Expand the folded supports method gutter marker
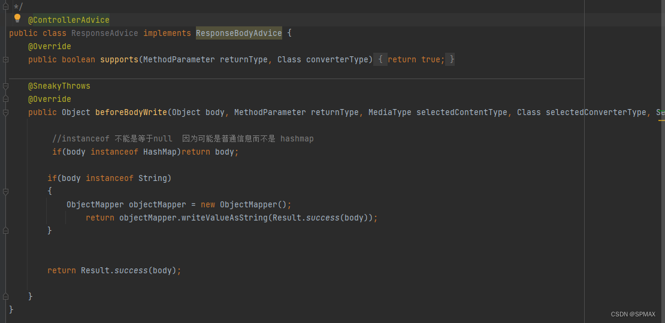Image resolution: width=665 pixels, height=323 pixels. [x=5, y=60]
